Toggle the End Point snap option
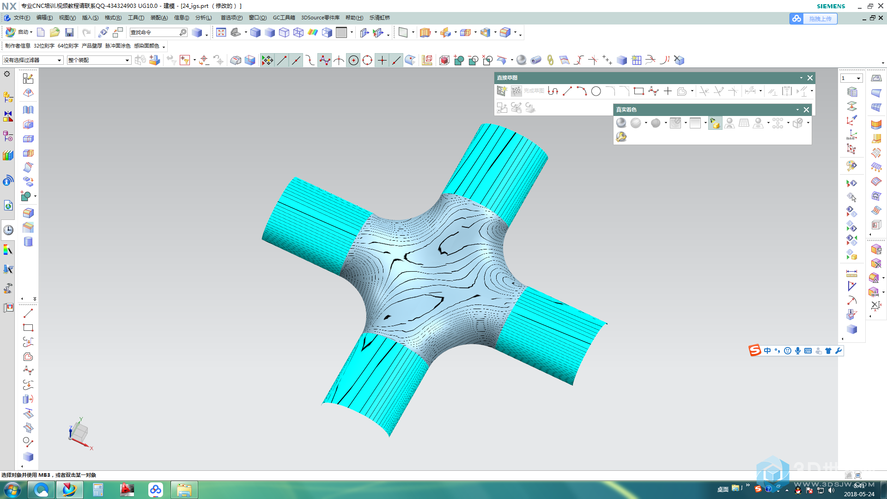 point(282,60)
